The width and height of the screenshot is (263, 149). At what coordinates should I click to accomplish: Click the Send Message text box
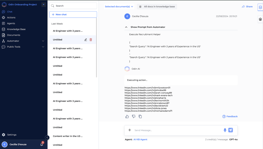178,130
